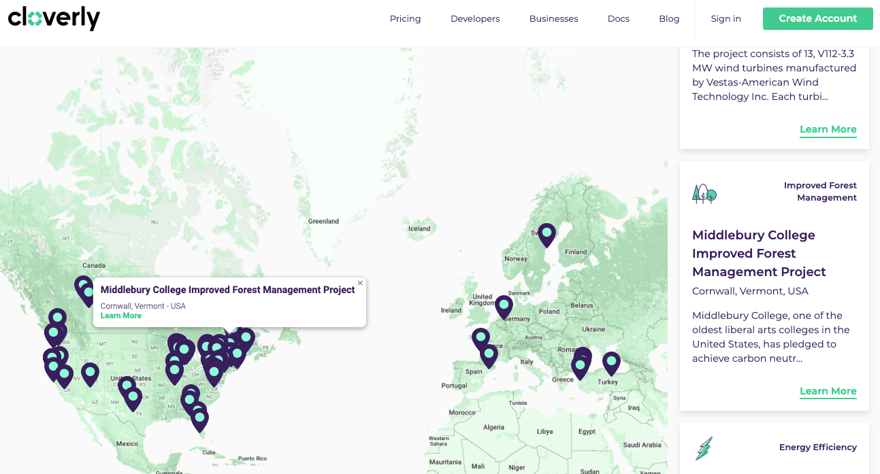Click the Cloverly logo
This screenshot has width=880, height=474.
[x=54, y=18]
